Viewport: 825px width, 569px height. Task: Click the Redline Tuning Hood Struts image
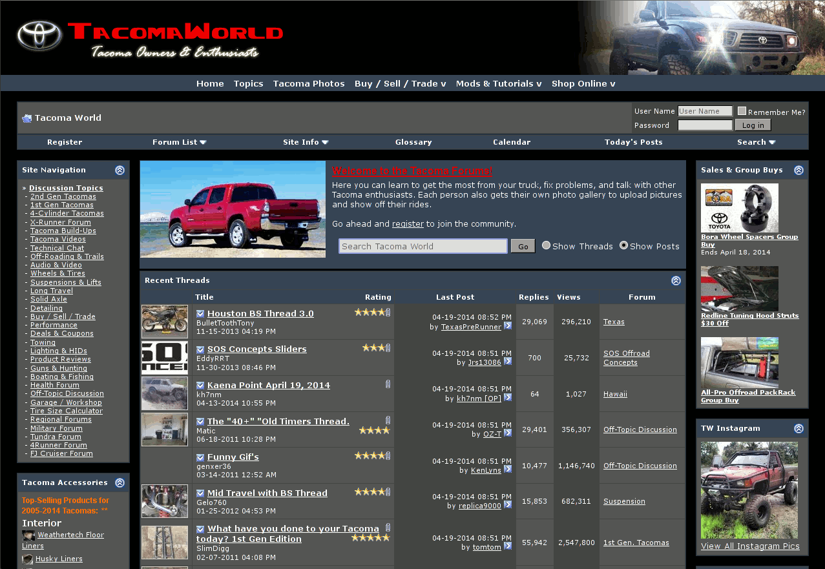pyautogui.click(x=740, y=289)
